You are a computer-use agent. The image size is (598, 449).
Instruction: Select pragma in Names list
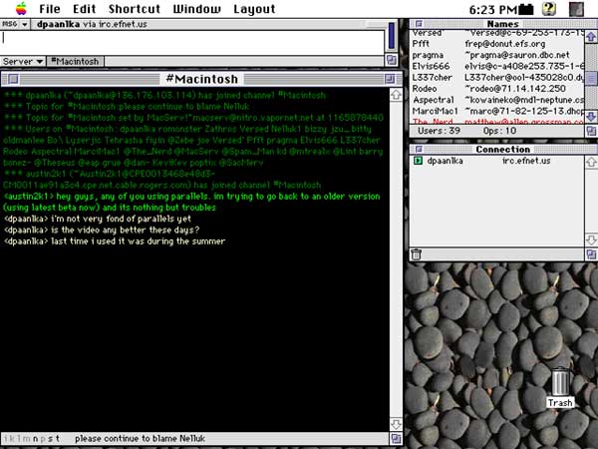point(428,55)
